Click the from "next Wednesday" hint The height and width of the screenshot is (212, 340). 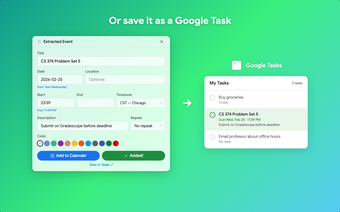point(52,87)
